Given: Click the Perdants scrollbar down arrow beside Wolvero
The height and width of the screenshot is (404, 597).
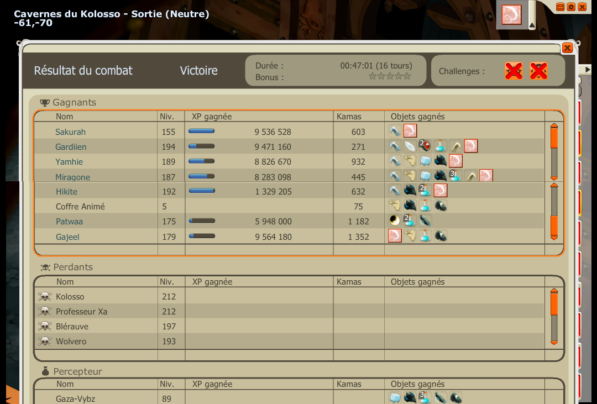Looking at the screenshot, I should tap(554, 343).
